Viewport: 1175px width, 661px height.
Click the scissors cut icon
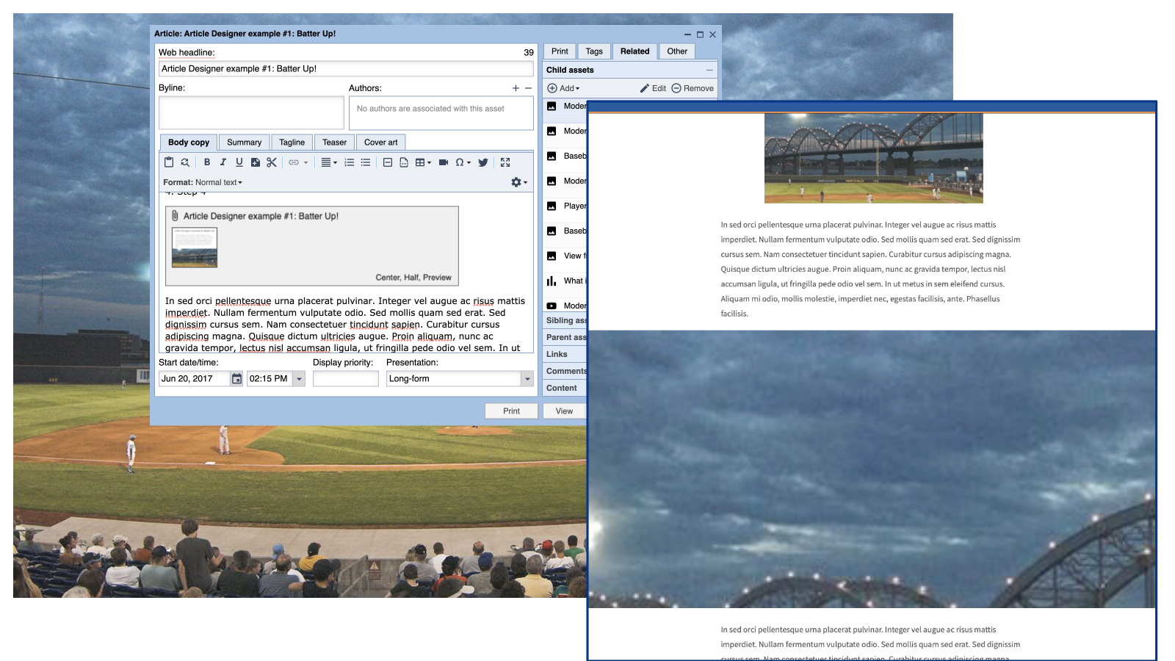point(272,162)
